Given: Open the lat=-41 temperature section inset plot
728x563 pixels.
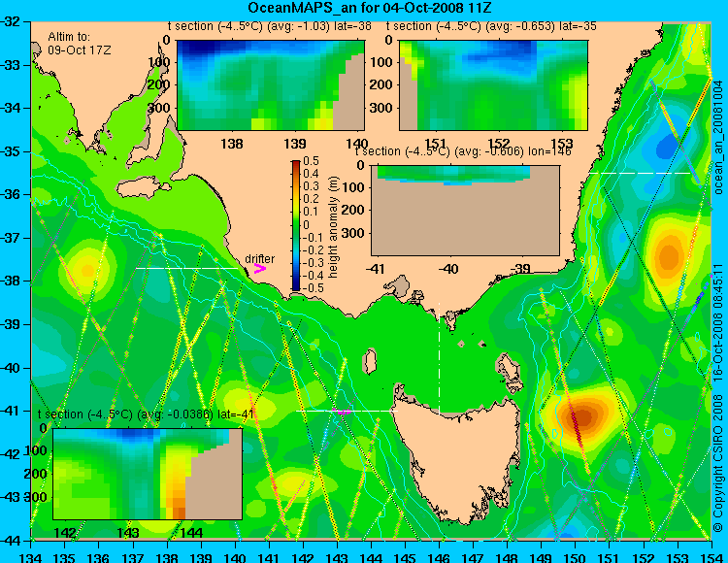Looking at the screenshot, I should tap(148, 474).
